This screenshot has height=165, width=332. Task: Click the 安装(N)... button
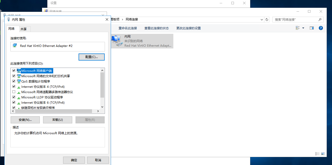point(25,120)
